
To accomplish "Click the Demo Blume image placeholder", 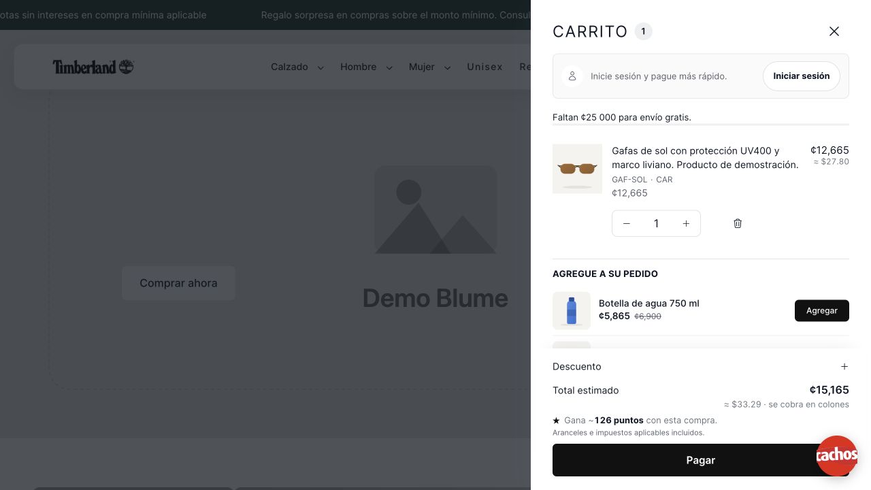I will 435,210.
